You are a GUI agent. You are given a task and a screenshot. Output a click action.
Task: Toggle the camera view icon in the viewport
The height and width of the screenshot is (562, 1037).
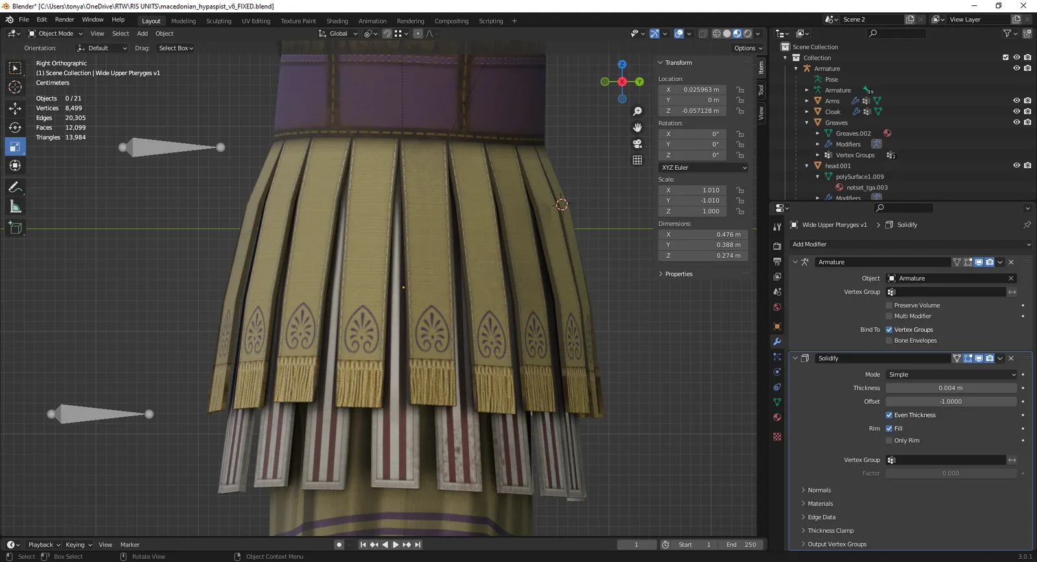point(637,144)
